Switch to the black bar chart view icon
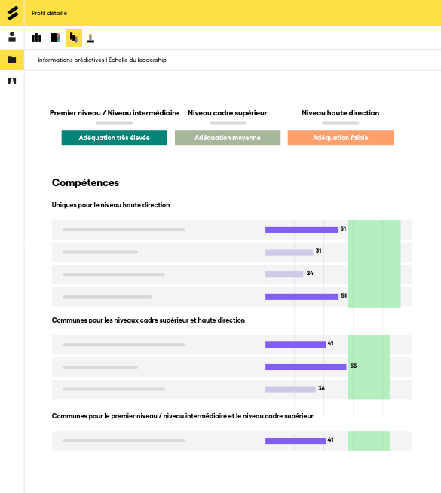 coord(36,38)
